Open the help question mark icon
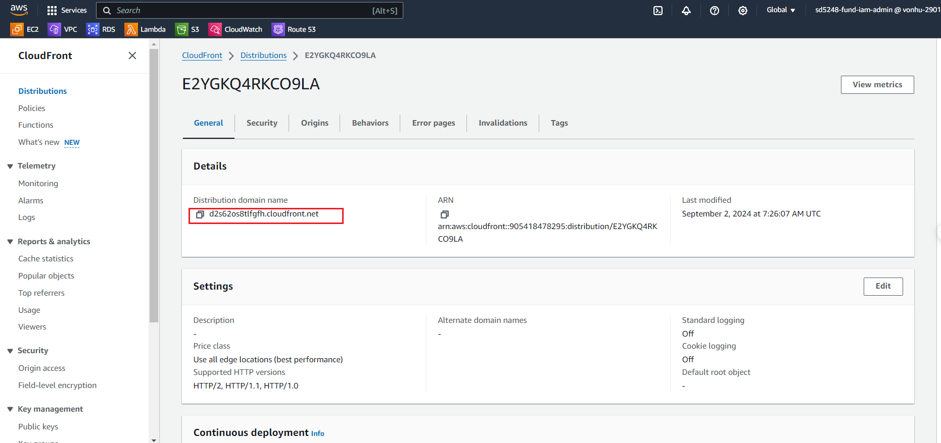 (714, 11)
